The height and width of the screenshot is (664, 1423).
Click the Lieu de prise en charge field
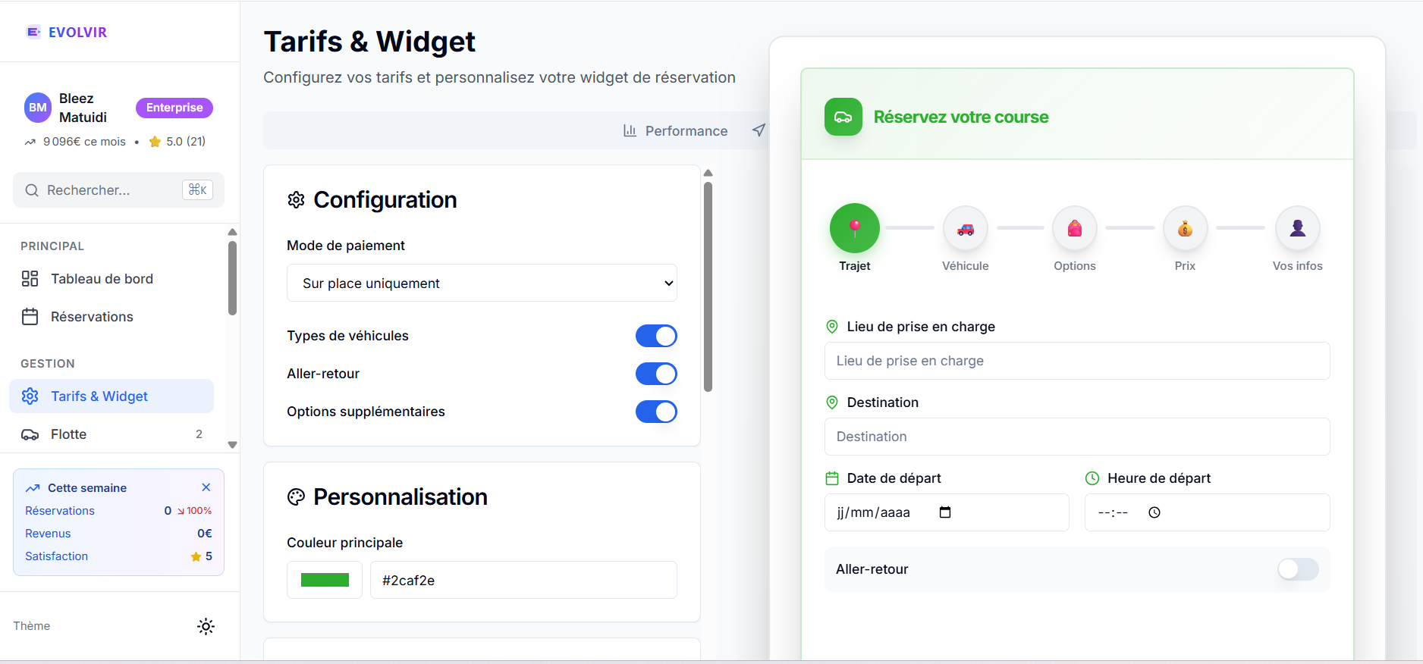pyautogui.click(x=1077, y=361)
